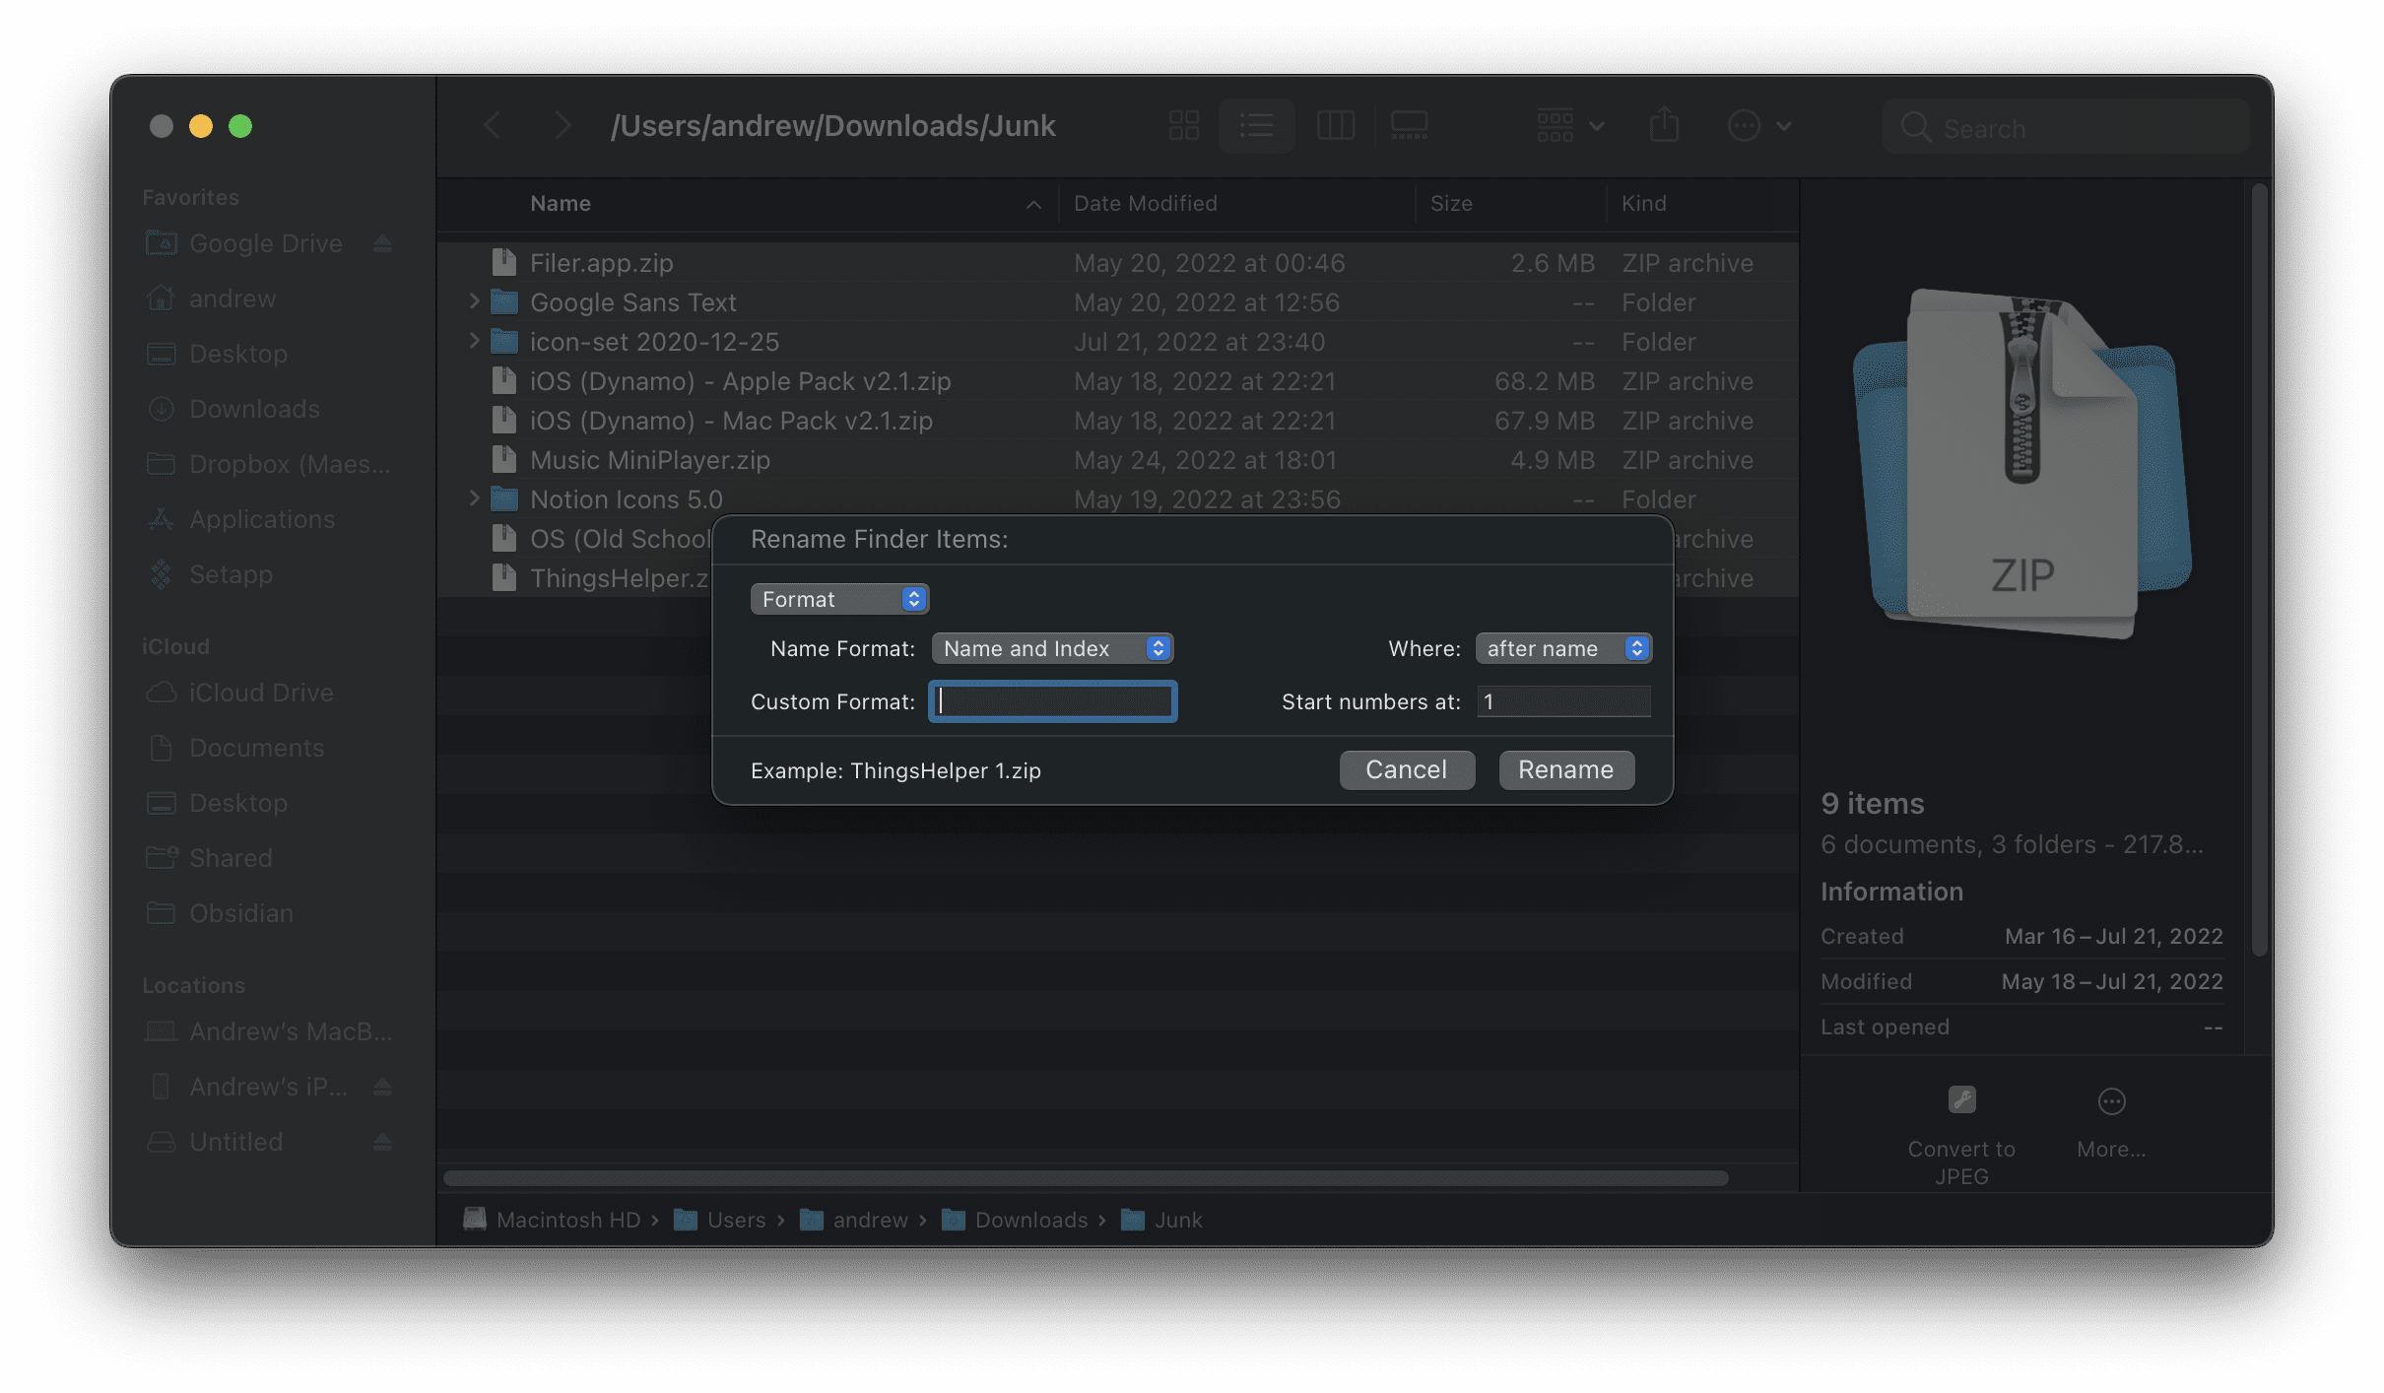Viewport: 2384px width, 1393px height.
Task: Open the Format rename mode dropdown
Action: tap(839, 599)
